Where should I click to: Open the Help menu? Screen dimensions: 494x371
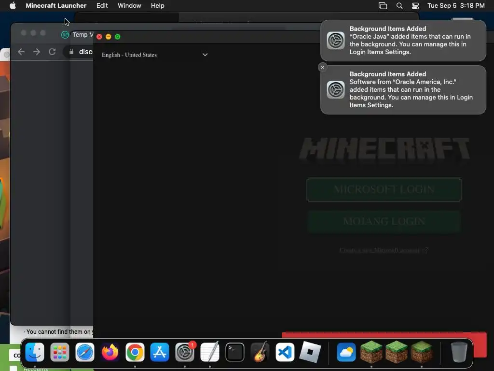158,5
